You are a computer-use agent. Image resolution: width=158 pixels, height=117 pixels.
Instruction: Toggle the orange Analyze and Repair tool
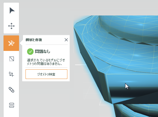click(x=11, y=43)
